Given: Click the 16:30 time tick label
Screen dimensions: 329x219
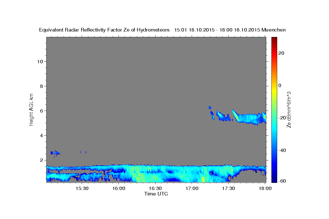Looking at the screenshot, I should [x=155, y=189].
